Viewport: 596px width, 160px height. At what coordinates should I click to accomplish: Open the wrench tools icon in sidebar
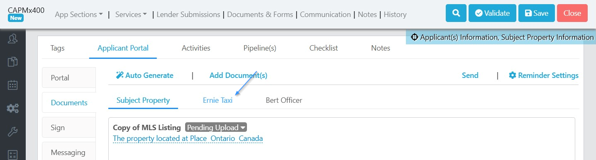[12, 132]
